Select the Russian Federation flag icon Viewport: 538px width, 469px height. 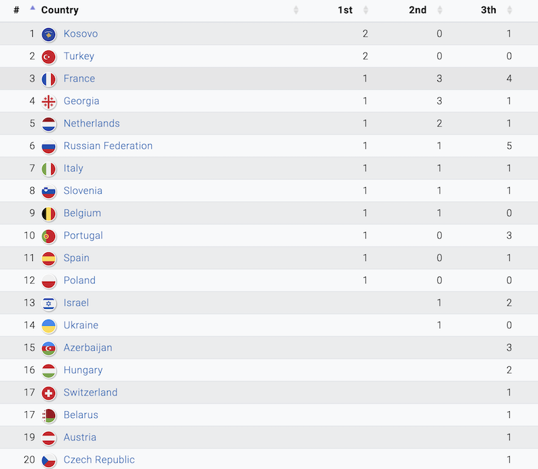[48, 146]
